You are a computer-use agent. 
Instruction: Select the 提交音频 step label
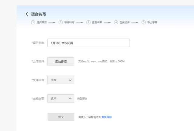[x=42, y=22]
